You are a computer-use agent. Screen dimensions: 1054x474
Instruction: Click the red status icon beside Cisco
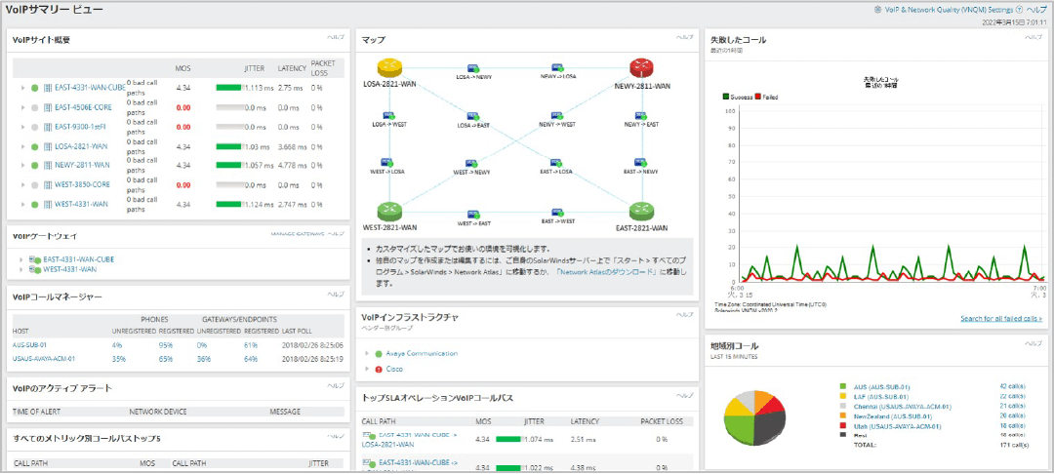379,370
